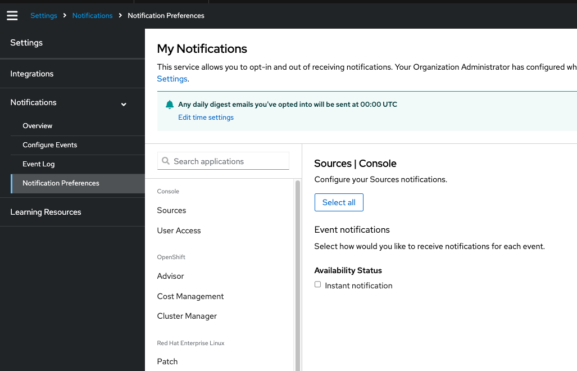Enable the Instant notification checkbox
Viewport: 577px width, 371px height.
click(x=318, y=285)
